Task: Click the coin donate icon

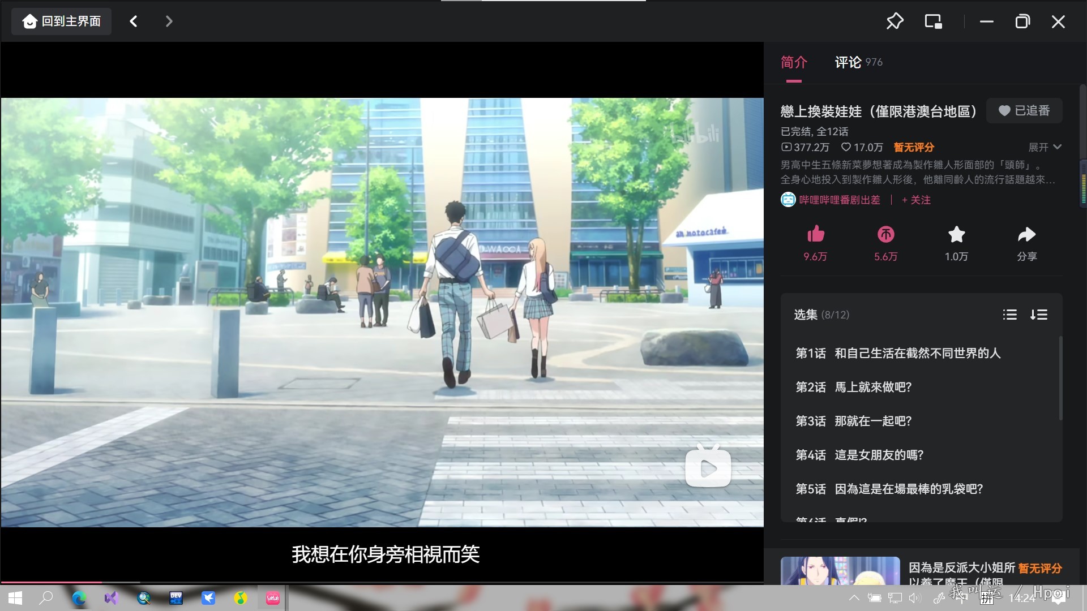Action: [885, 234]
